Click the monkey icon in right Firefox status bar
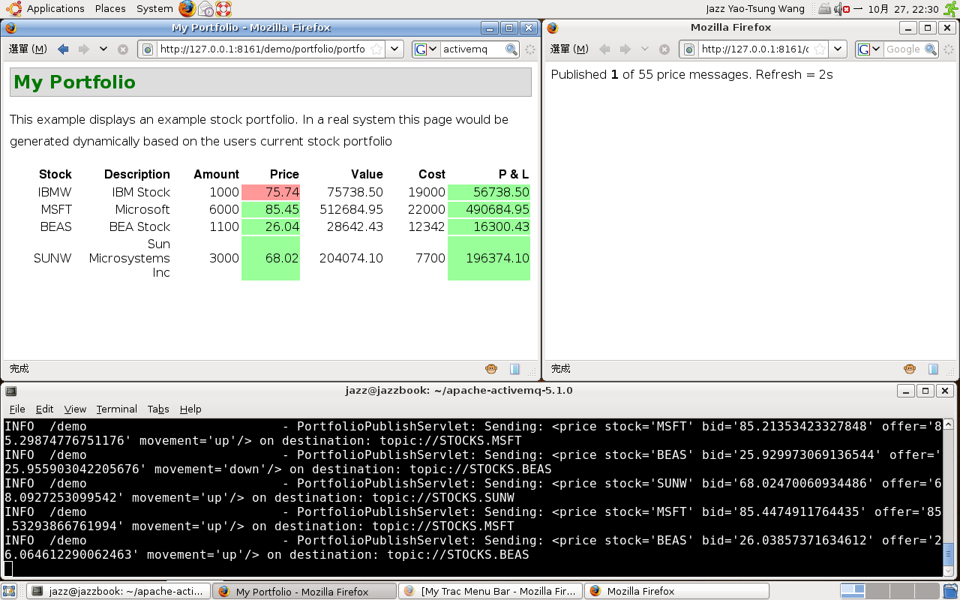 pos(910,369)
